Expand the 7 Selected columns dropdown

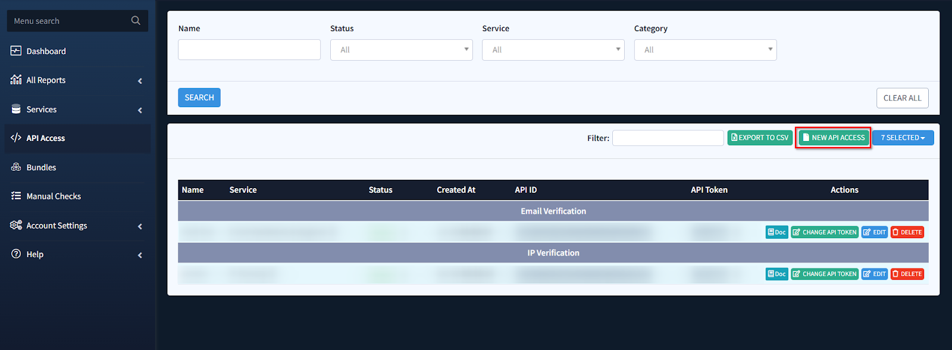coord(903,137)
